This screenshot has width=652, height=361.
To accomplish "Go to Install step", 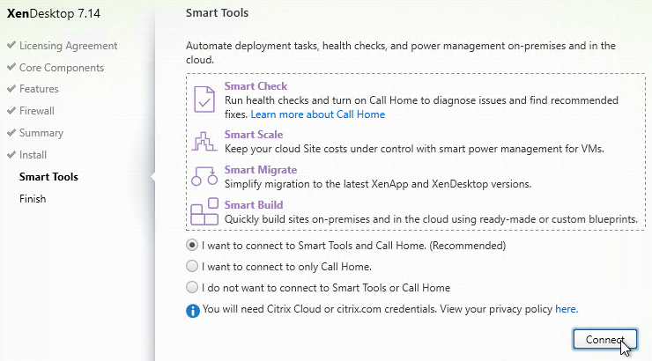I will [x=33, y=155].
